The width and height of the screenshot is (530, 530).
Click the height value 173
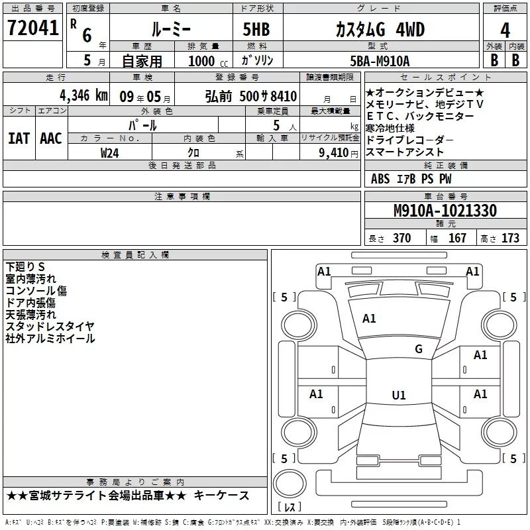510,238
